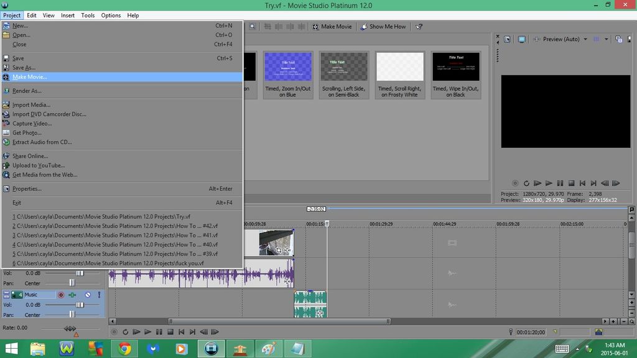The height and width of the screenshot is (358, 637).
Task: Open the overlay grid dropdown beside Preview
Action: pyautogui.click(x=606, y=39)
